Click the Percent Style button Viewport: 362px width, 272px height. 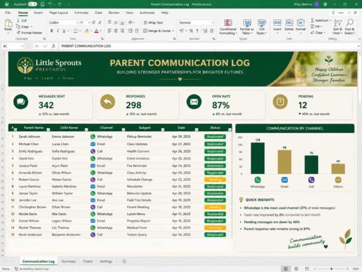coord(191,31)
